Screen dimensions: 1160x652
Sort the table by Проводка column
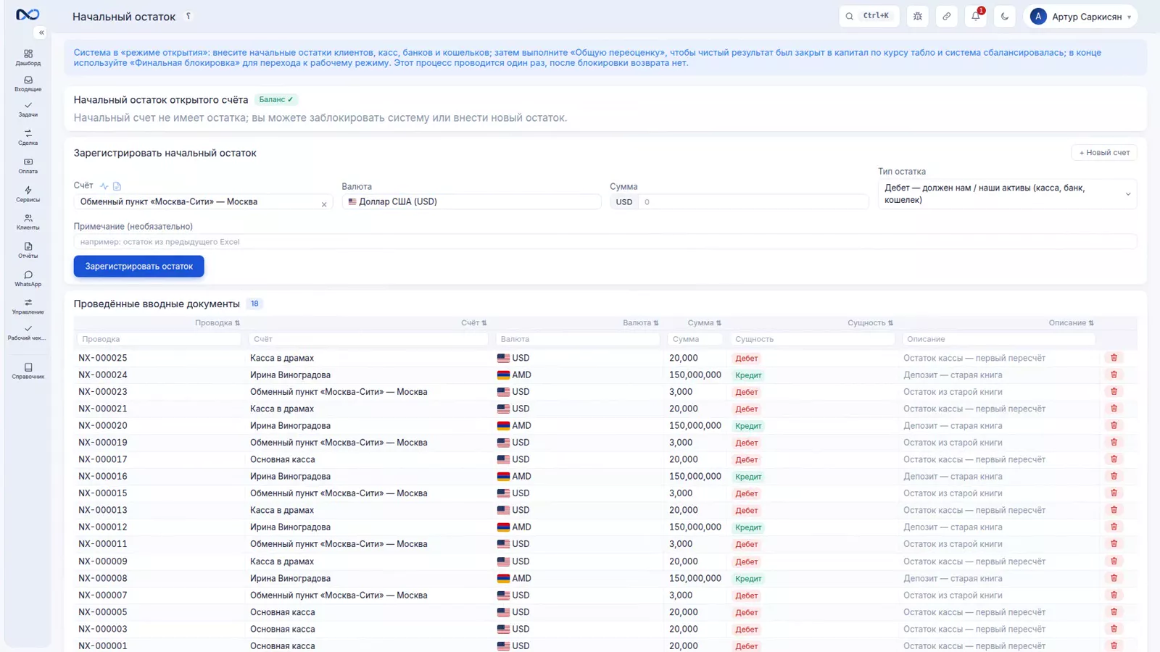click(x=217, y=323)
